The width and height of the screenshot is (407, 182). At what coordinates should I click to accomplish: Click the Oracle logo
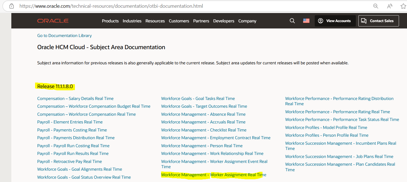pyautogui.click(x=53, y=21)
